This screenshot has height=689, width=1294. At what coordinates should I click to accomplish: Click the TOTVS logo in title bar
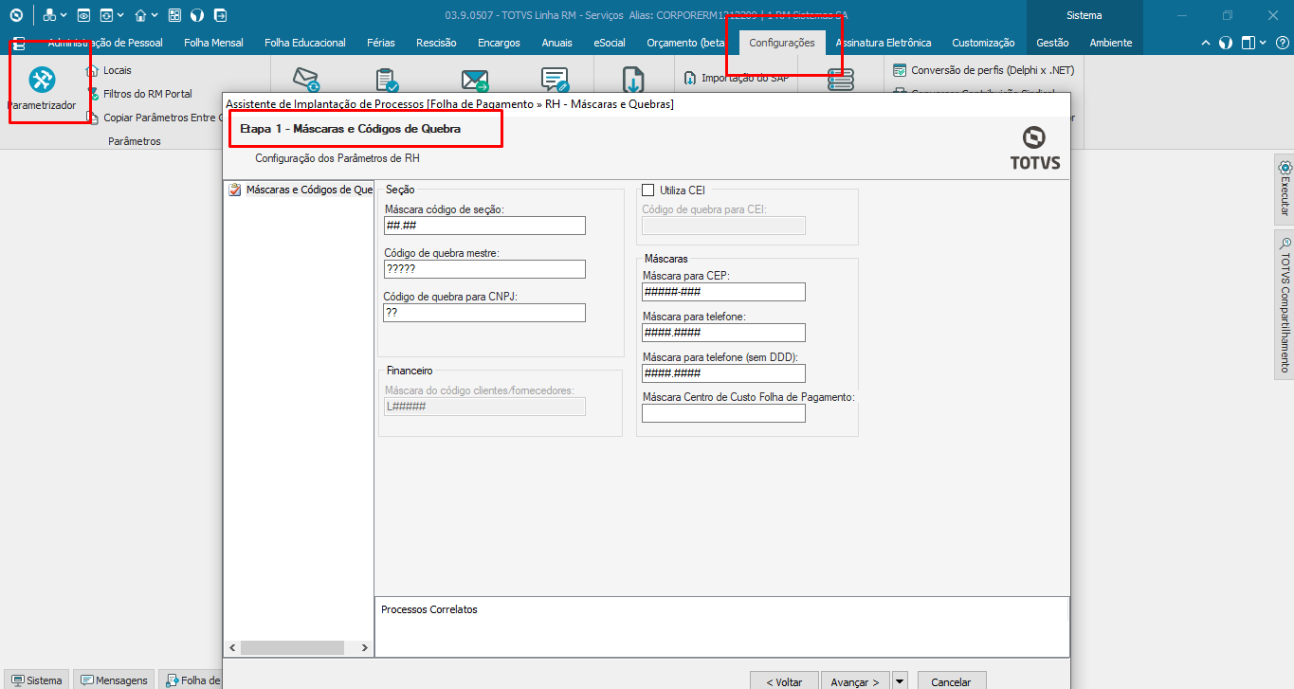click(16, 15)
